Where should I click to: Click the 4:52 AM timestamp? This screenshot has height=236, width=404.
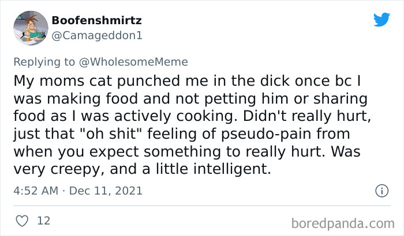click(35, 191)
